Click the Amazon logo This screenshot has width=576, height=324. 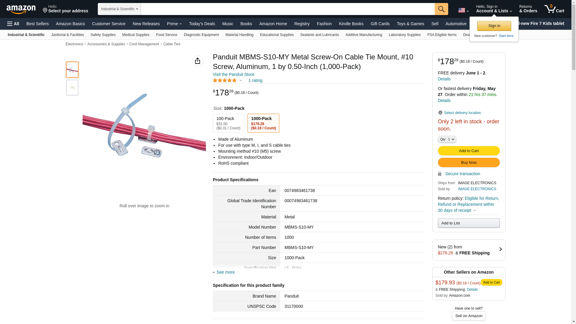tap(21, 9)
